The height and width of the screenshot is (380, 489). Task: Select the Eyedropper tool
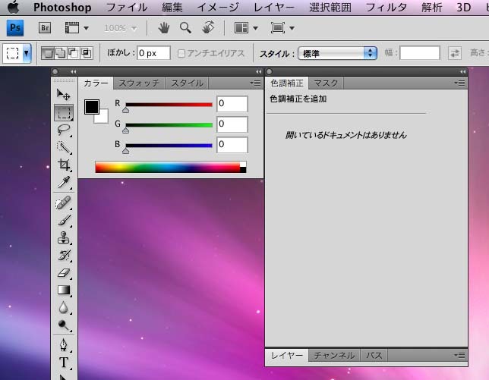point(64,182)
